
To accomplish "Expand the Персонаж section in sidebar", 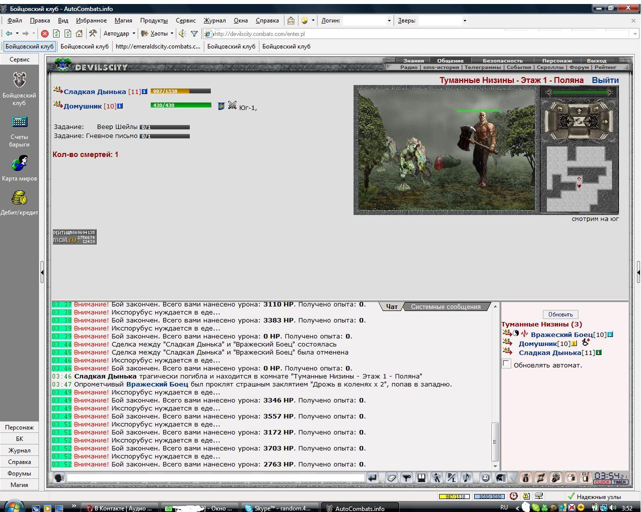I will point(19,427).
